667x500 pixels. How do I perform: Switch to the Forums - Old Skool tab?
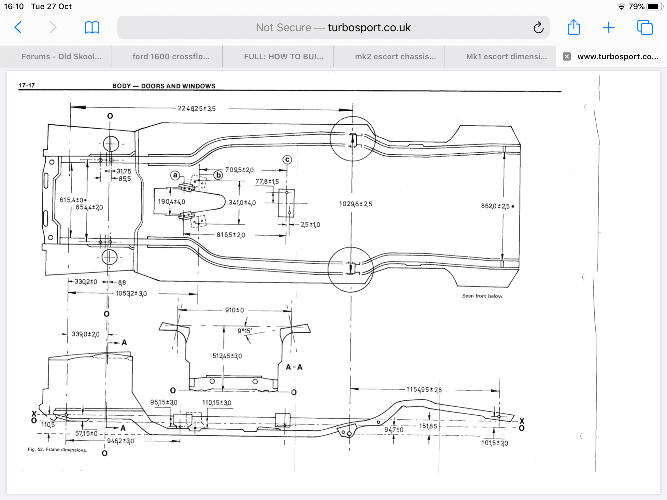pyautogui.click(x=62, y=56)
